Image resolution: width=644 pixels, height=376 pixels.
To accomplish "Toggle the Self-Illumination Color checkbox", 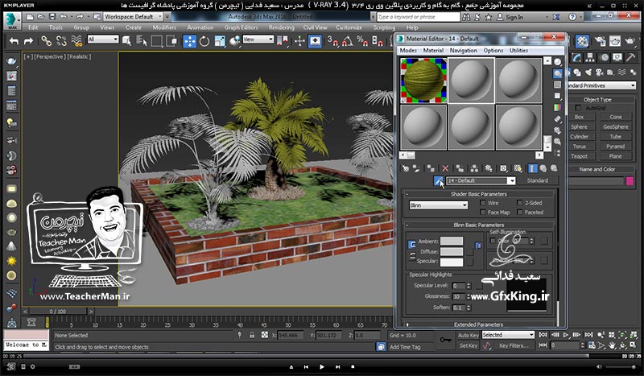I will [x=493, y=241].
